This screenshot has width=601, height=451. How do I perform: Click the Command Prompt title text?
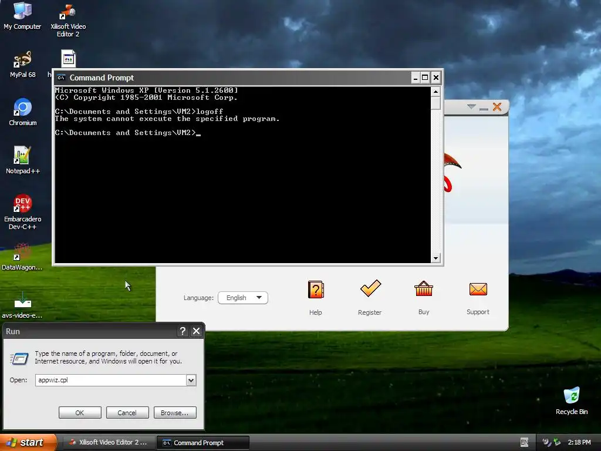(x=102, y=78)
